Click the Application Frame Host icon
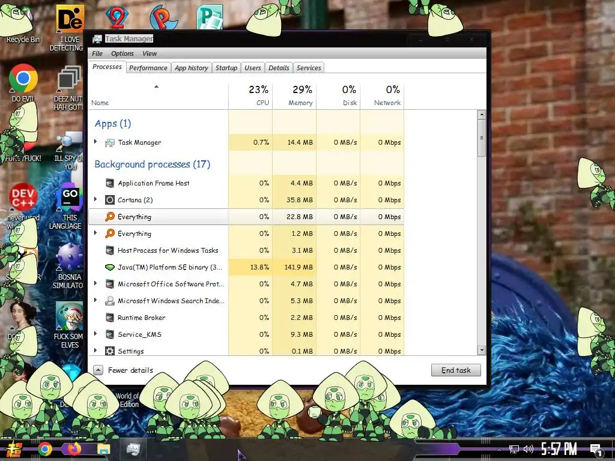The height and width of the screenshot is (461, 615). click(x=109, y=183)
